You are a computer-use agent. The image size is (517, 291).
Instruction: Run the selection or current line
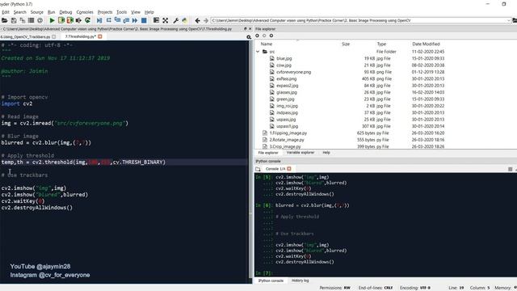click(x=78, y=20)
